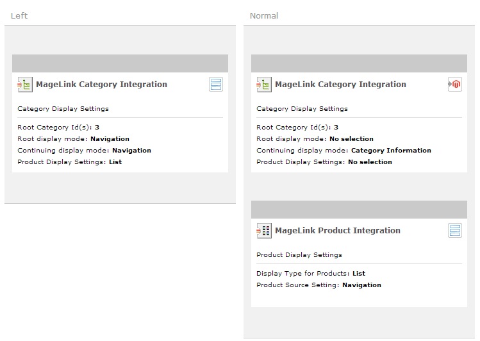Click the MageLink Product Integration plugin icon

point(263,231)
